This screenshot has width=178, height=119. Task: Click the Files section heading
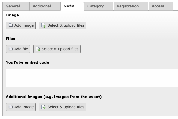pos(11,39)
